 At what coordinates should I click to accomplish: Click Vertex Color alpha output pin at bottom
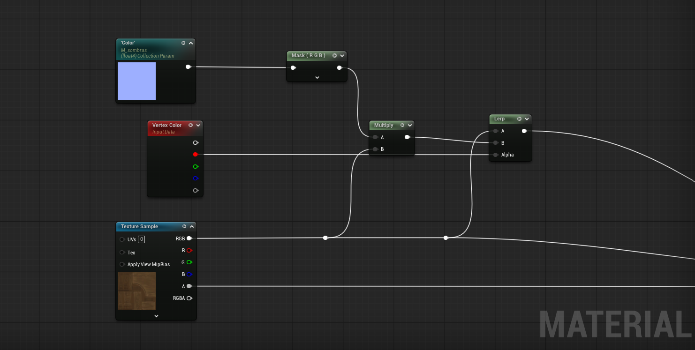tap(196, 190)
